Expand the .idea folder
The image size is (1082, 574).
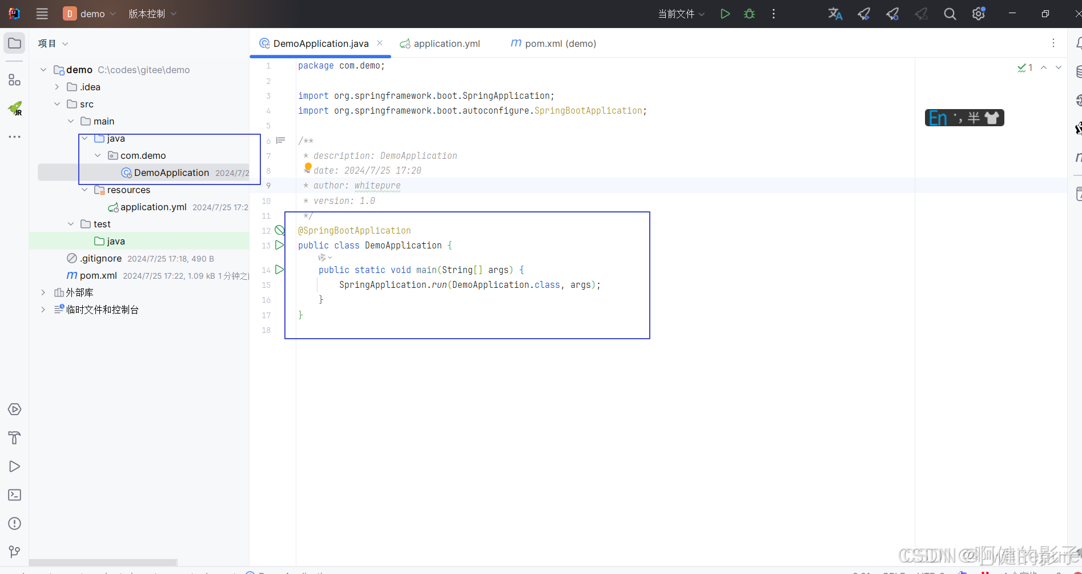(57, 87)
